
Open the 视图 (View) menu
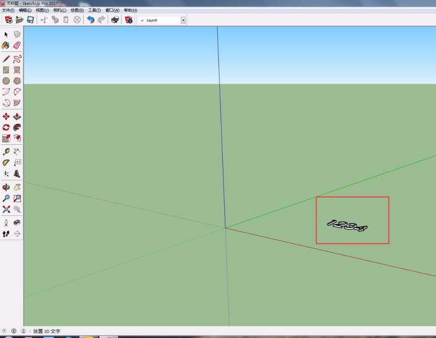[42, 11]
